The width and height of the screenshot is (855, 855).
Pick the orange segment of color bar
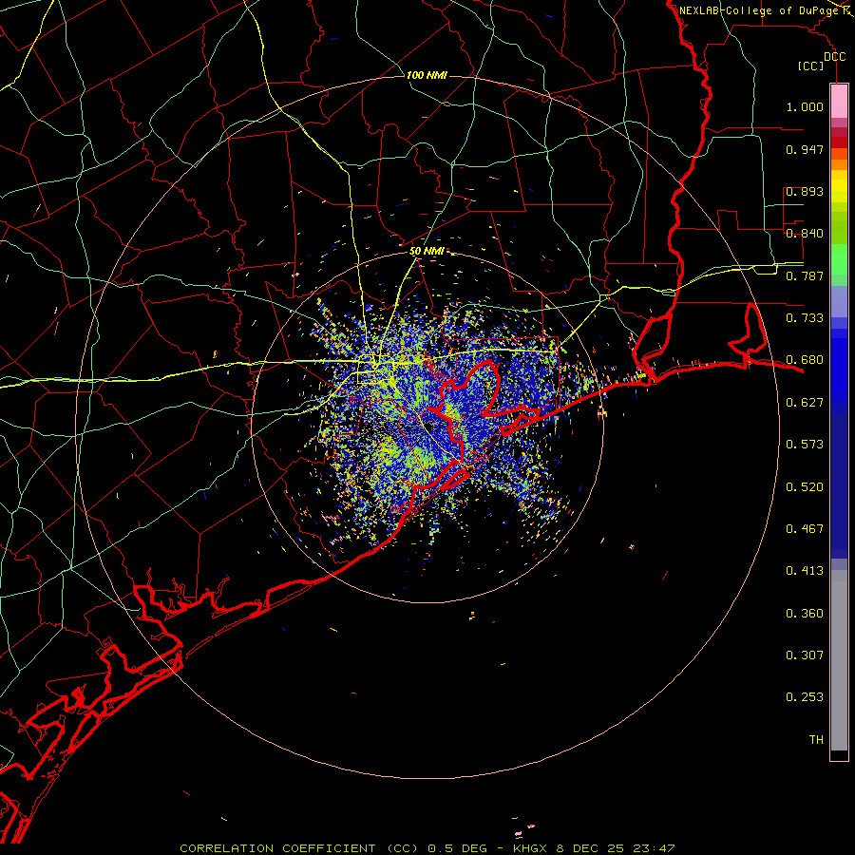(x=839, y=164)
